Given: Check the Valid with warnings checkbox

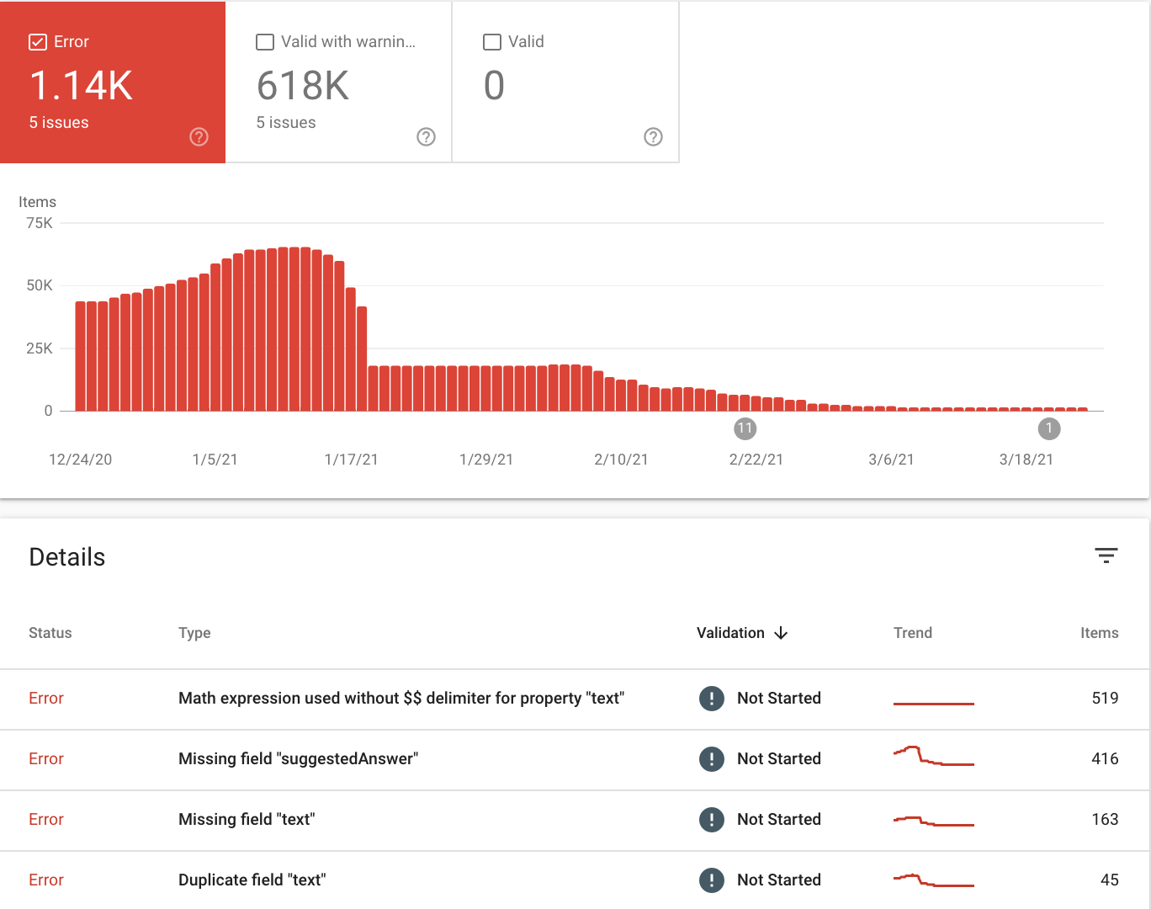Looking at the screenshot, I should tap(264, 40).
